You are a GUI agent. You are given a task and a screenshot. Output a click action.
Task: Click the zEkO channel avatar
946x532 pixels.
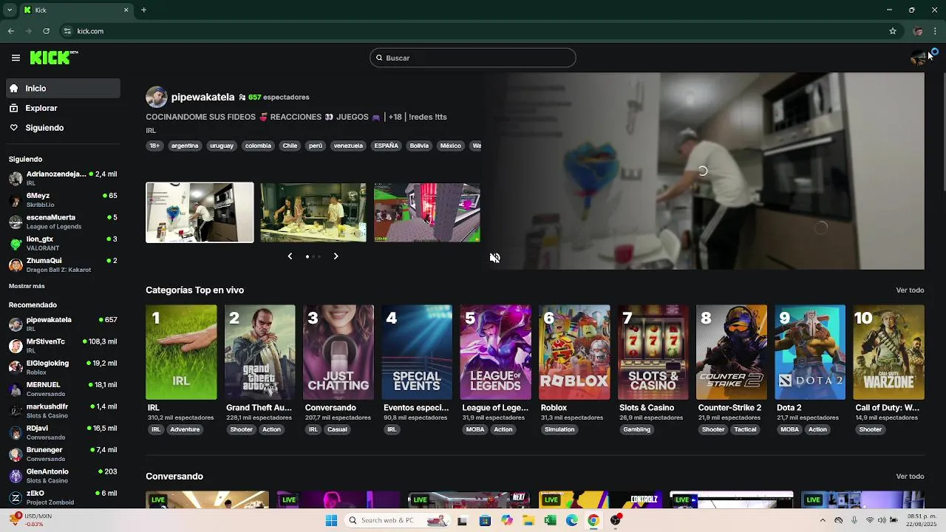tap(16, 497)
